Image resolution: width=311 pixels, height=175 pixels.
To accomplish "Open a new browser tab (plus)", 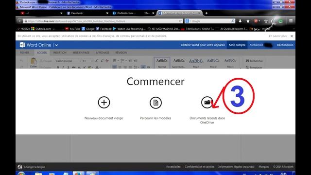I will pos(206,13).
